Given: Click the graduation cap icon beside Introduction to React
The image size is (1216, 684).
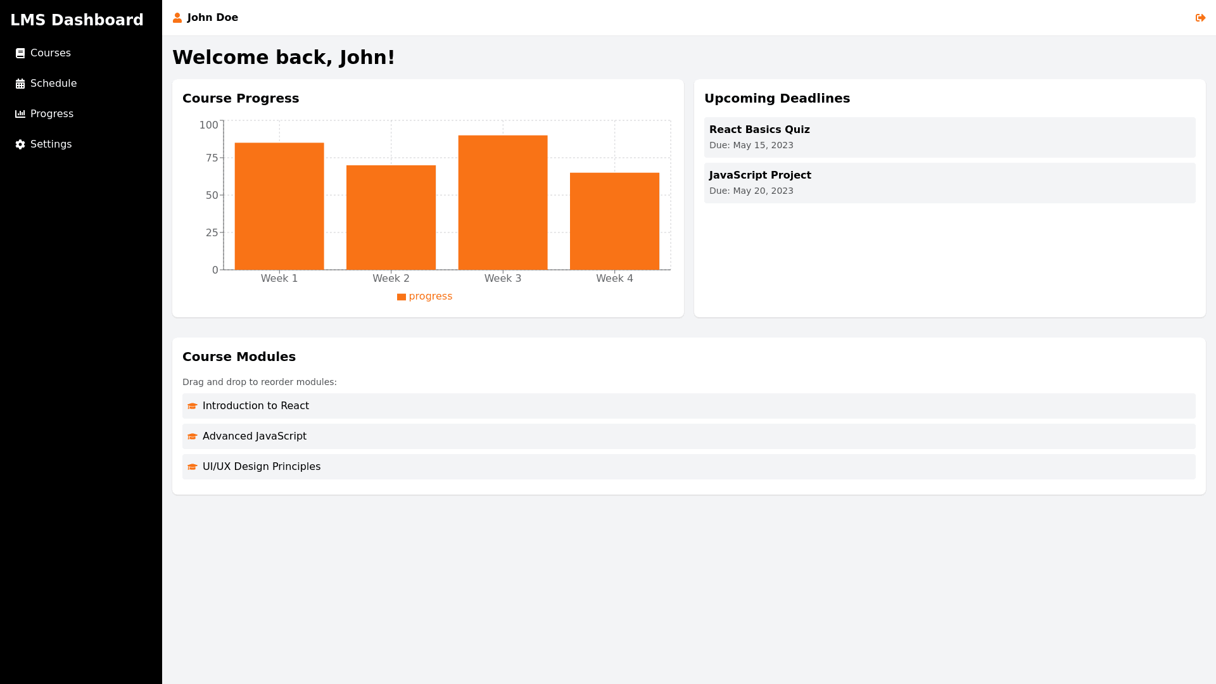Looking at the screenshot, I should coord(193,406).
